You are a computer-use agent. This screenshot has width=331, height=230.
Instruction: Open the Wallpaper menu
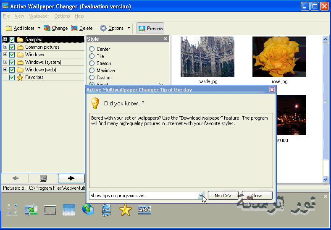point(39,16)
